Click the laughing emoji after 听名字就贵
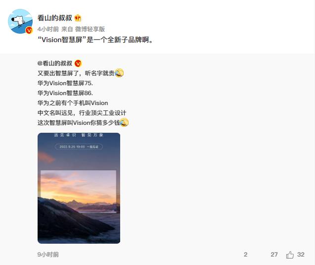 pos(119,73)
